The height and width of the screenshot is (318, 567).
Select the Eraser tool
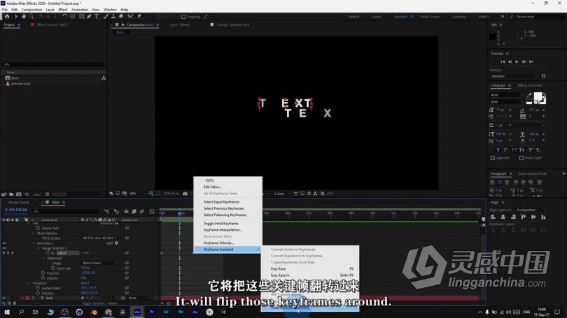[x=121, y=17]
